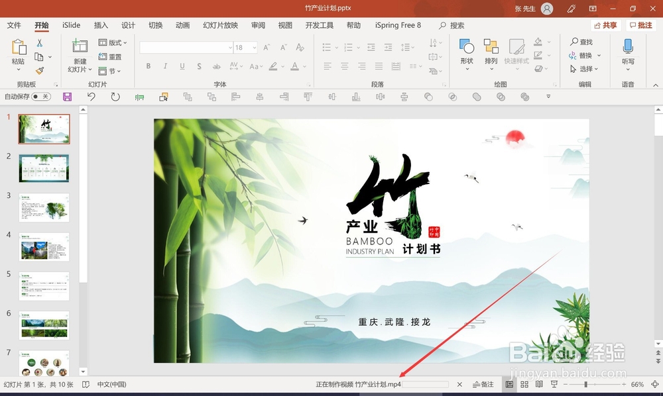The image size is (663, 396).
Task: Toggle Italic formatting
Action: pos(165,66)
